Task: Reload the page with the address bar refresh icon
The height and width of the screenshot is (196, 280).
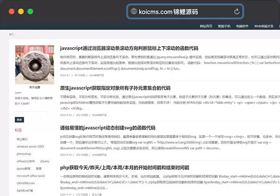Action: tap(237, 12)
